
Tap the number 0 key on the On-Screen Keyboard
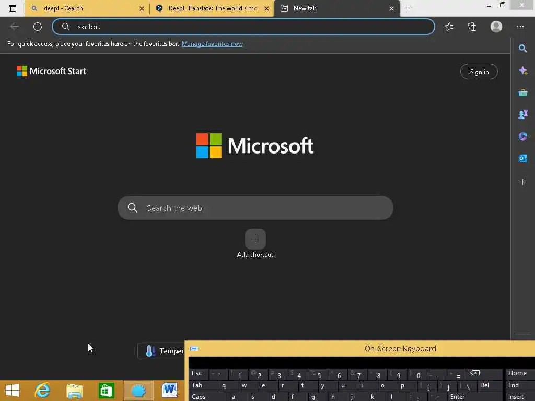click(416, 374)
